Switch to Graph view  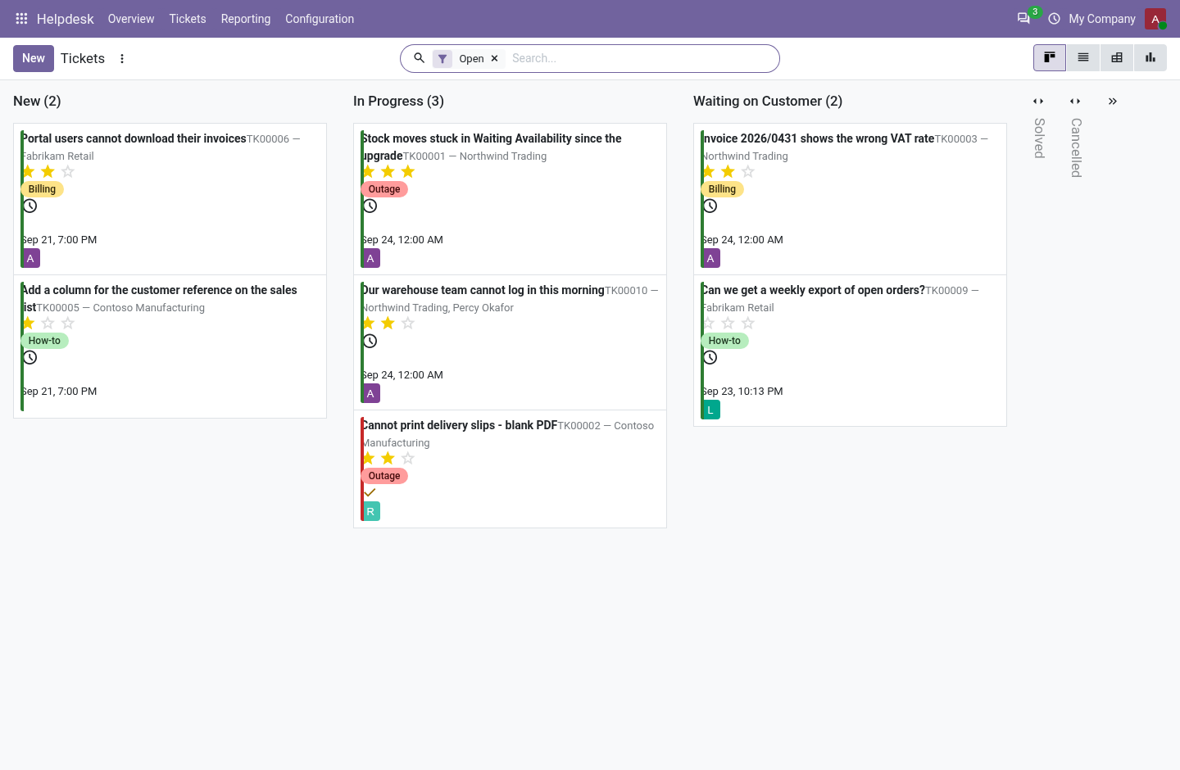pyautogui.click(x=1150, y=57)
